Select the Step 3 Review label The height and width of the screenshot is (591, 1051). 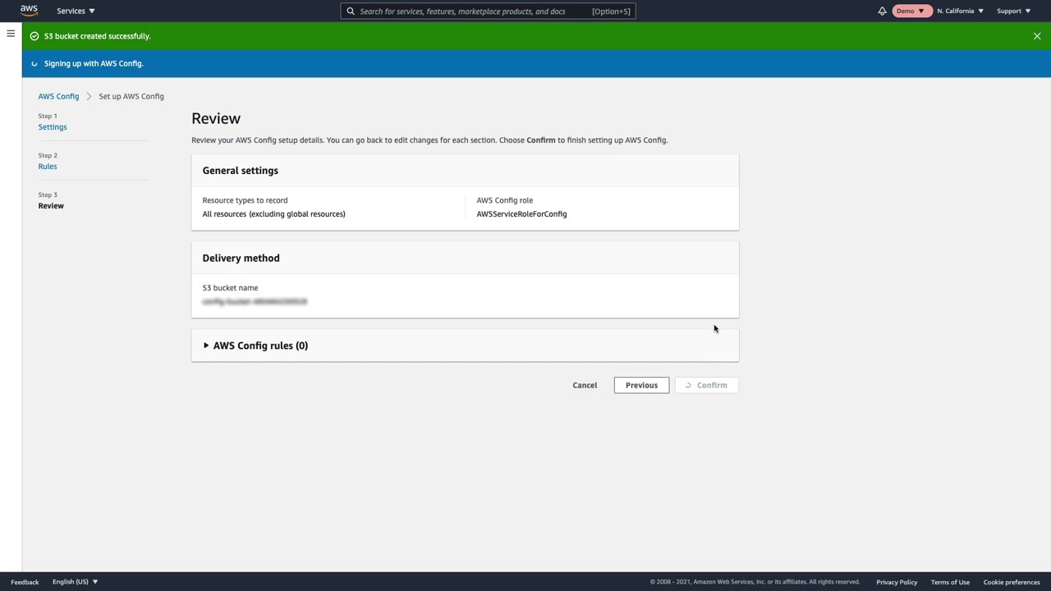coord(51,206)
